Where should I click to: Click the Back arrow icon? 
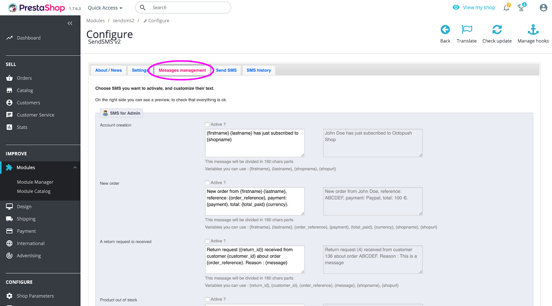point(445,30)
